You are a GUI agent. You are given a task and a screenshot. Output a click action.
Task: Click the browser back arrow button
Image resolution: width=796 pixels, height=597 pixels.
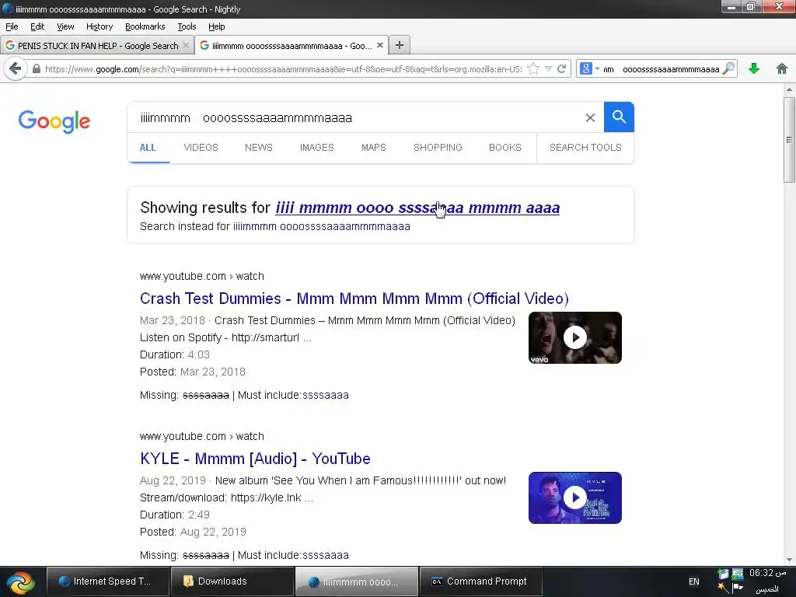pyautogui.click(x=16, y=68)
